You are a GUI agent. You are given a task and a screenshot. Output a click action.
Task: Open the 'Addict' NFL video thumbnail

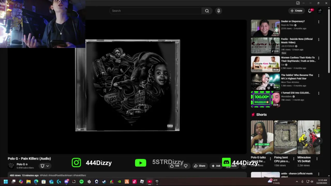265,82
